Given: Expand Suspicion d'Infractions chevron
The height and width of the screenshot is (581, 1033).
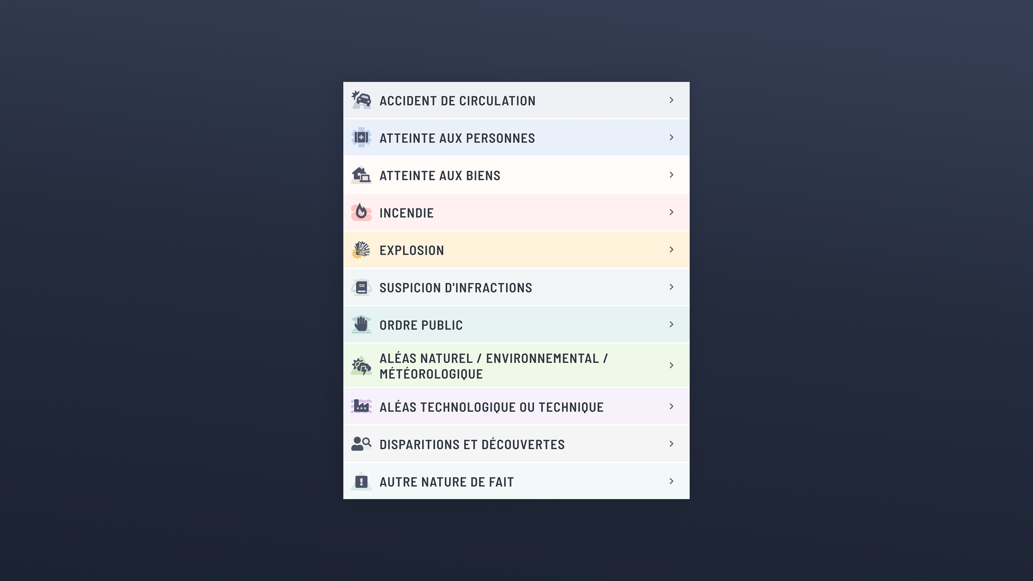Looking at the screenshot, I should pyautogui.click(x=671, y=287).
